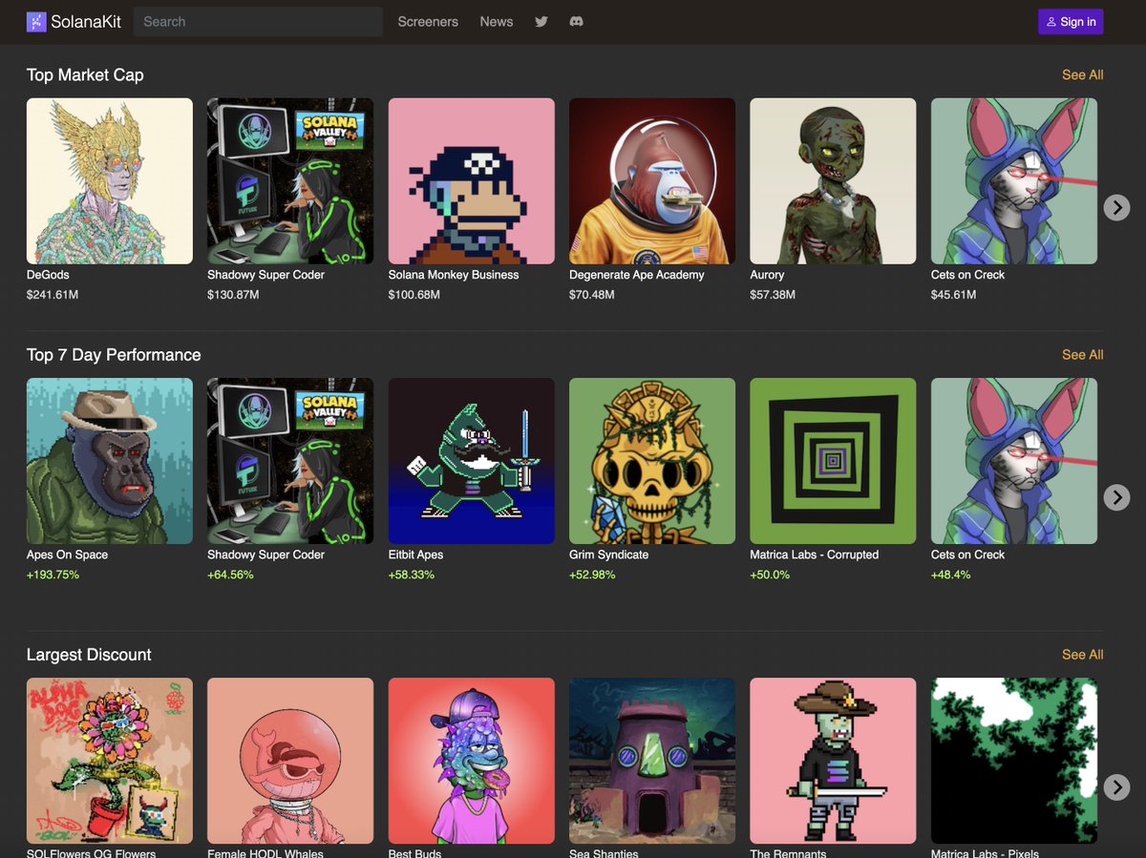1146x858 pixels.
Task: Open the Solana Monkey Business thumbnail
Action: coord(472,181)
